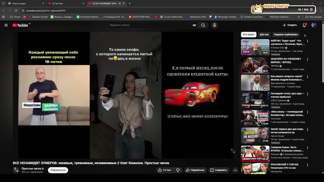Show more hidden bookmarks chevron
324x182 pixels.
coord(299,17)
